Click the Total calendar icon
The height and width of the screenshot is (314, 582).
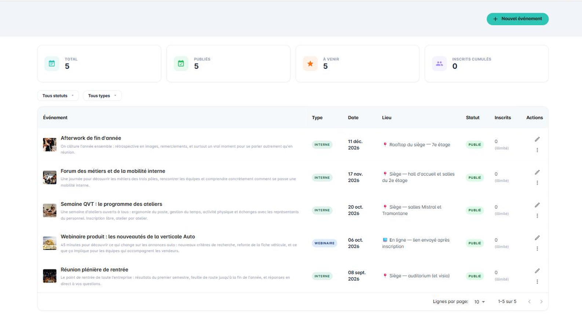(x=52, y=63)
